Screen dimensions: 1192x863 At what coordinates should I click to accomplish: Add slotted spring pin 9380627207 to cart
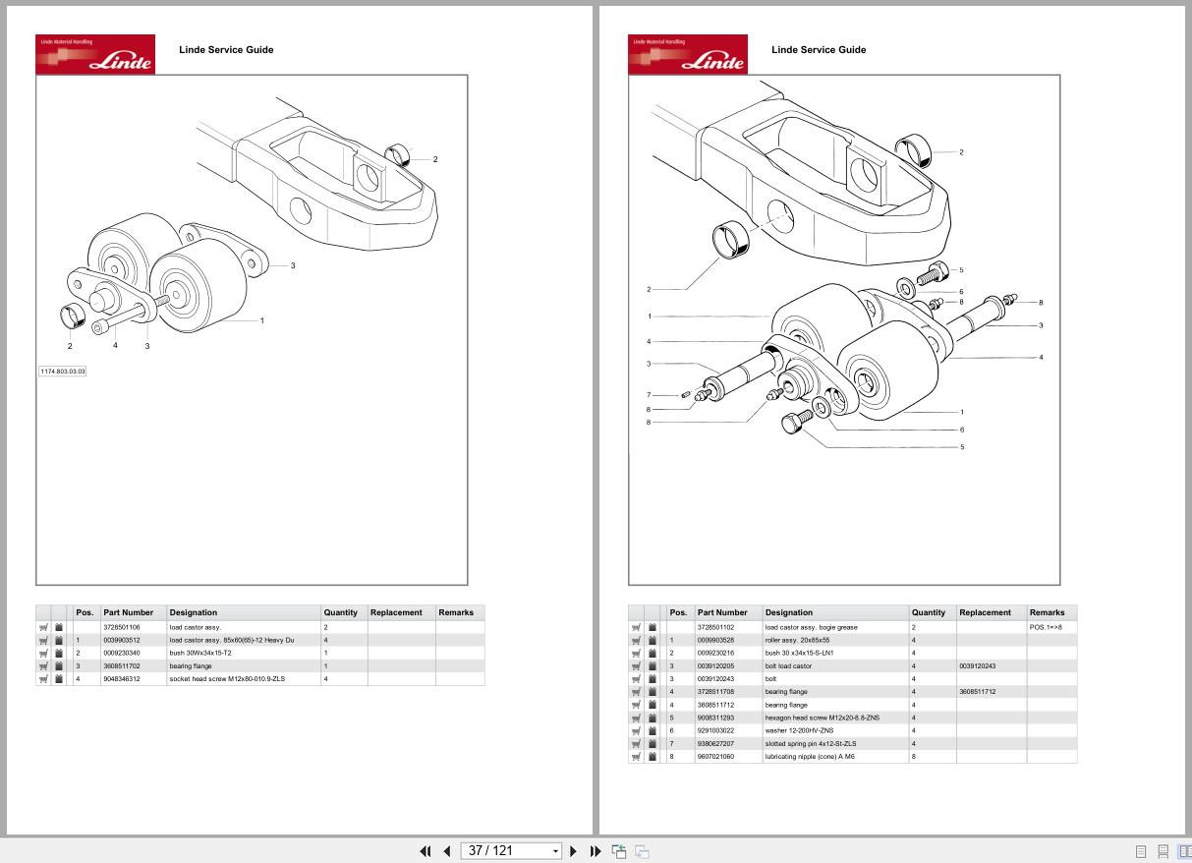tap(637, 743)
